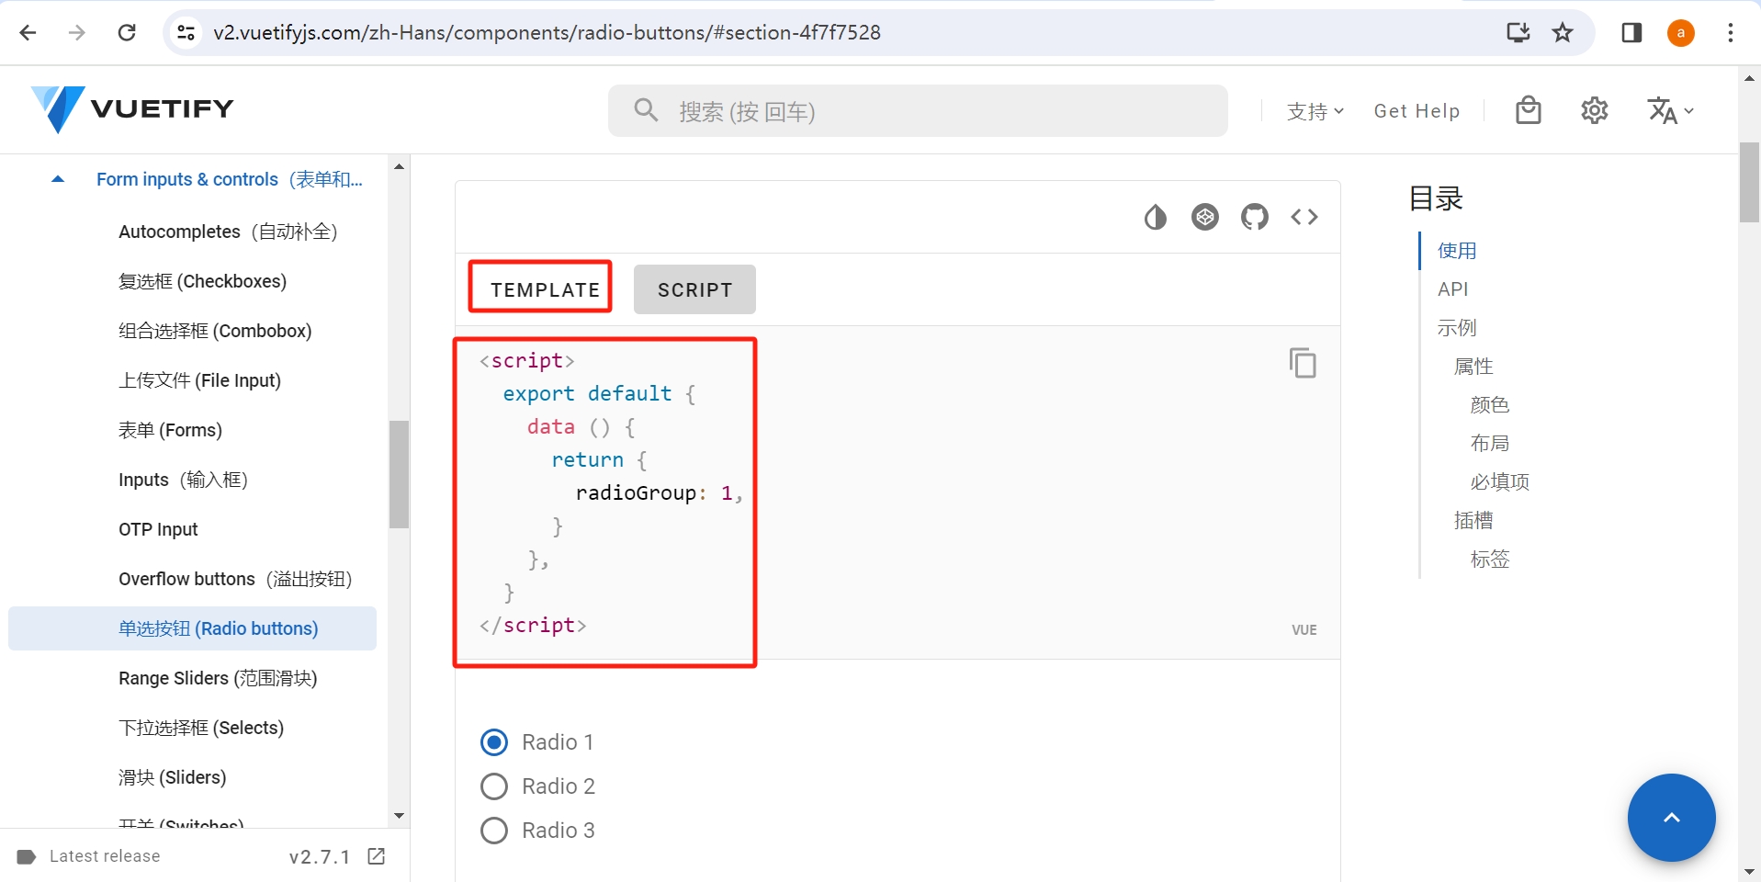1761x882 pixels.
Task: Expand the example's full code view
Action: [1304, 217]
